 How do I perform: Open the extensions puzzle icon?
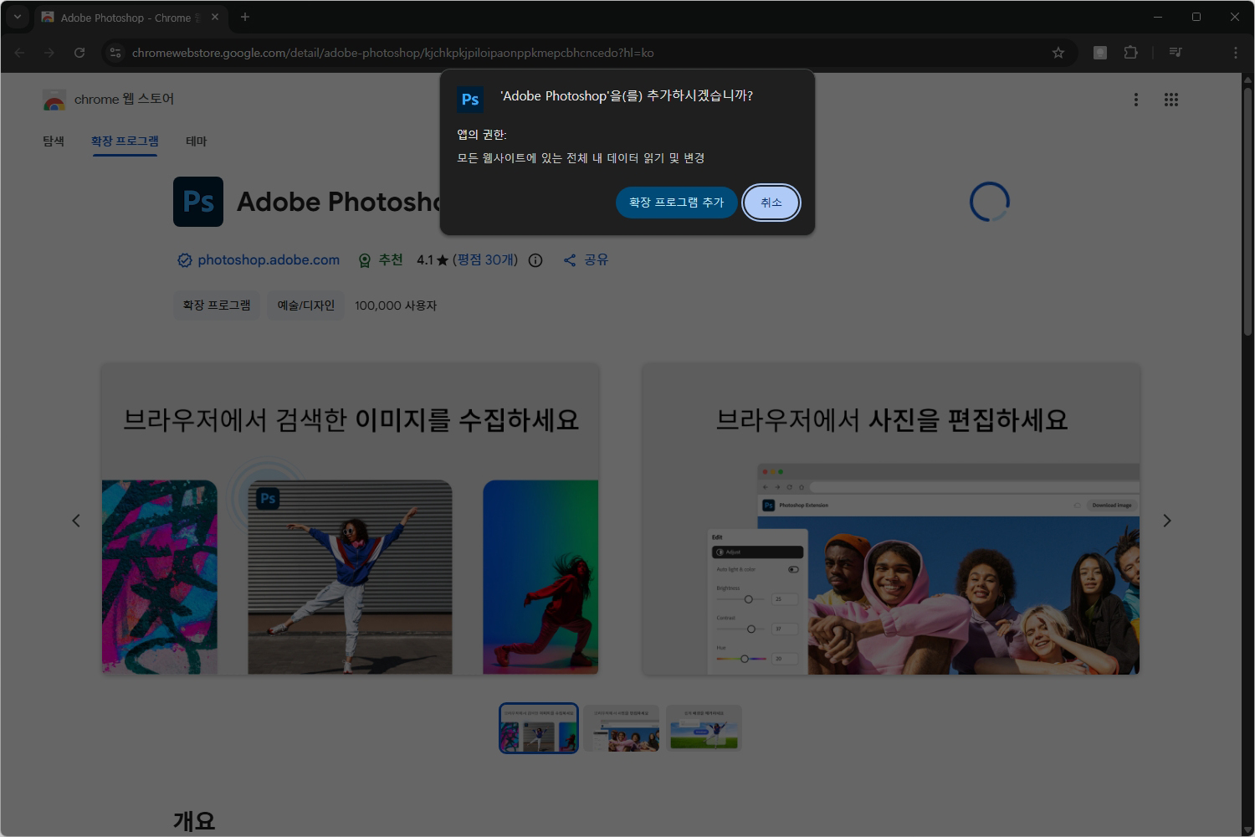pos(1130,53)
